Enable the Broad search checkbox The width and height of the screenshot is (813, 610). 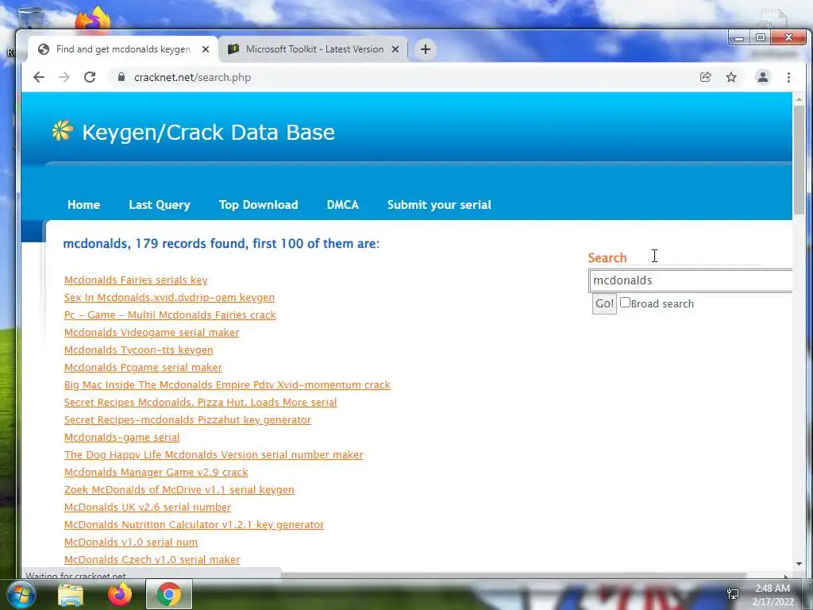pyautogui.click(x=626, y=303)
